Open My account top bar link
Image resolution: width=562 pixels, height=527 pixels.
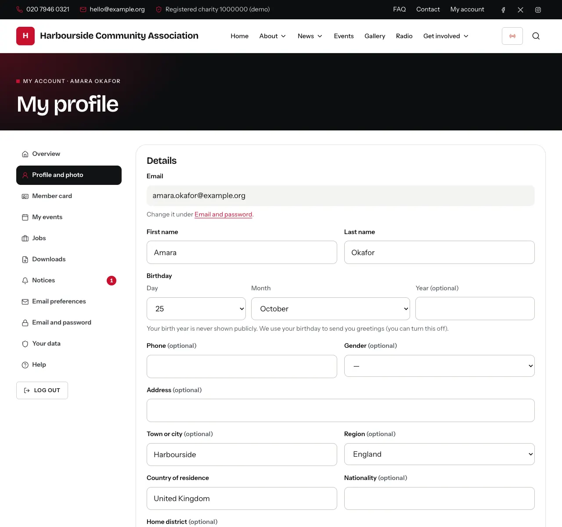click(x=467, y=9)
